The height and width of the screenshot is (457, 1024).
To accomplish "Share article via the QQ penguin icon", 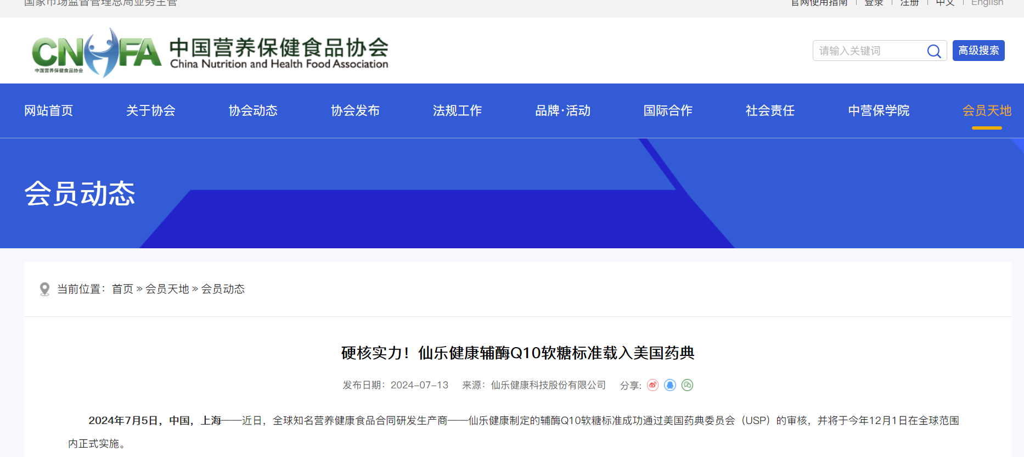I will (670, 385).
